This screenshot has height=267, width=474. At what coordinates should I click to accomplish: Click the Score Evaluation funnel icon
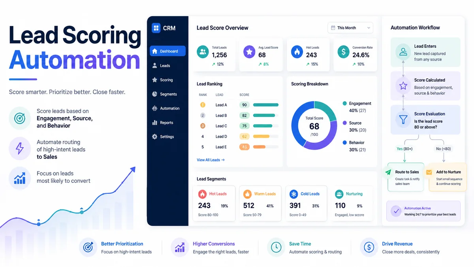tap(403, 119)
